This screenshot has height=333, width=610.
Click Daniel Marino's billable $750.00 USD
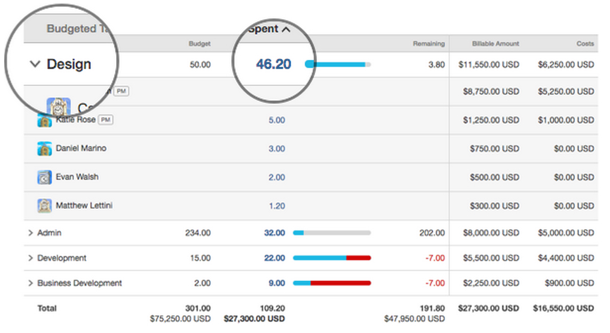494,149
